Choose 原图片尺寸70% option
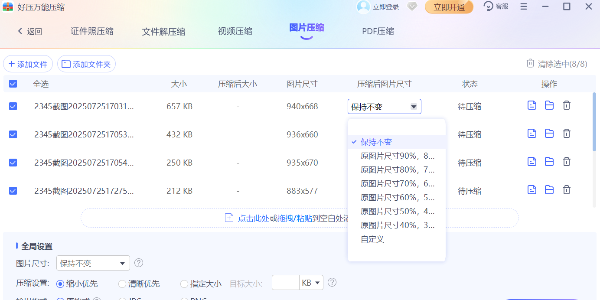Viewport: 600px width, 300px height. pyautogui.click(x=397, y=183)
